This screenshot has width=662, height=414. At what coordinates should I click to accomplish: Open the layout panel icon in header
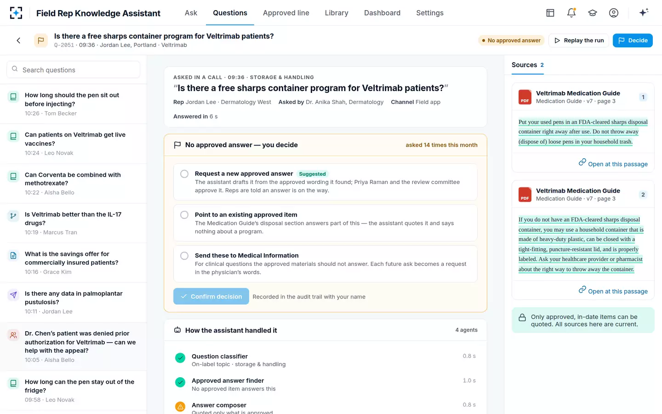coord(550,13)
